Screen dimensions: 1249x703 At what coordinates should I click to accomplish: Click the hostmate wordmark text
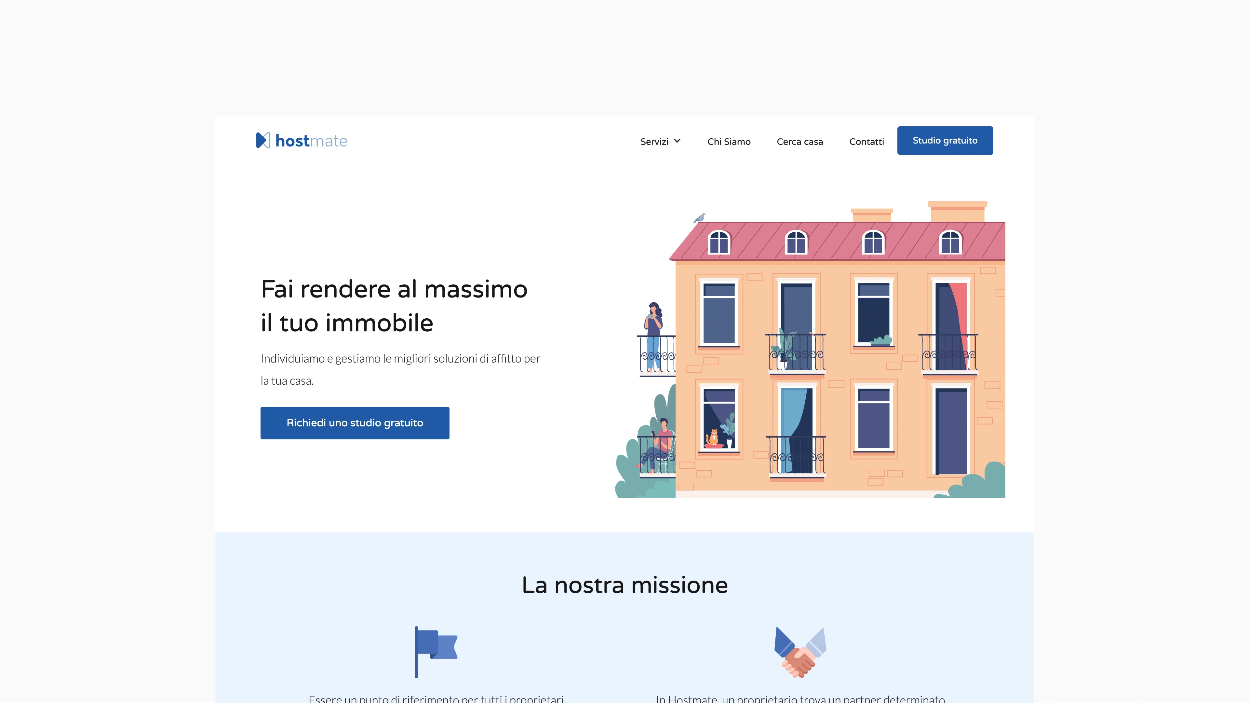(311, 141)
